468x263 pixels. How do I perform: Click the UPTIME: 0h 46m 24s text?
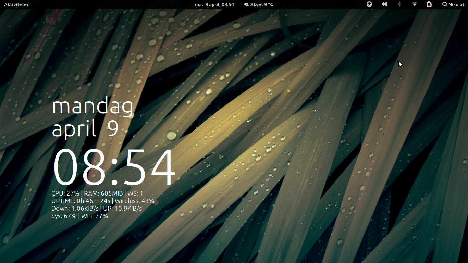[81, 201]
